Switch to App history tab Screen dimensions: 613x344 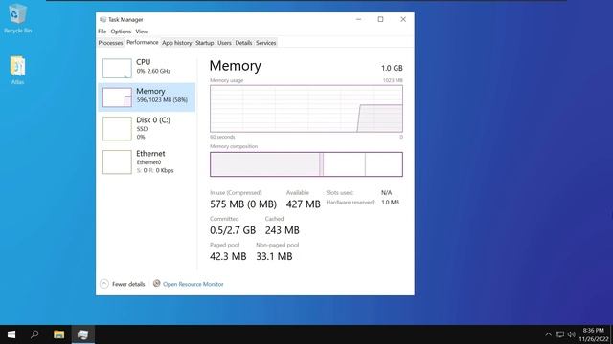click(176, 43)
